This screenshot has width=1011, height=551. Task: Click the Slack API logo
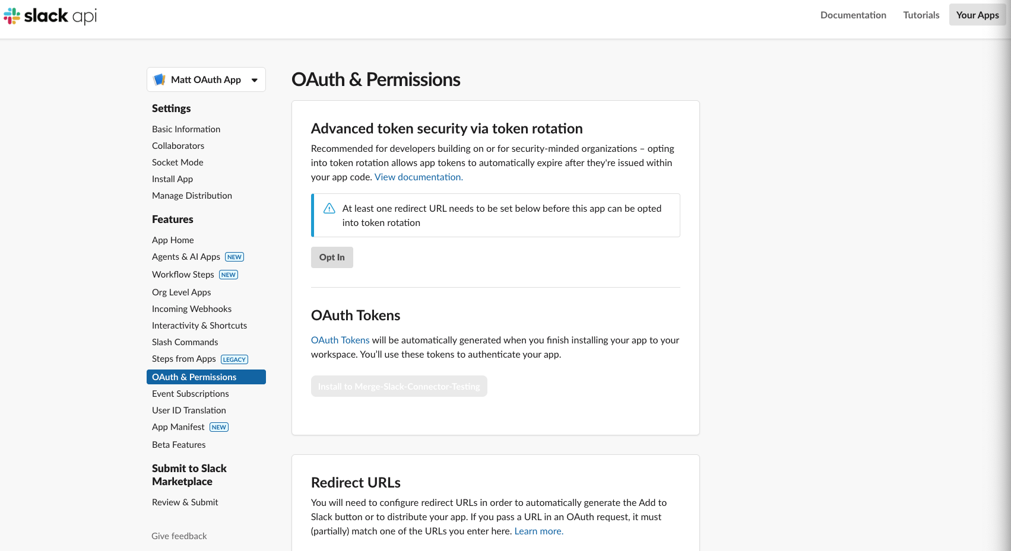(x=50, y=16)
